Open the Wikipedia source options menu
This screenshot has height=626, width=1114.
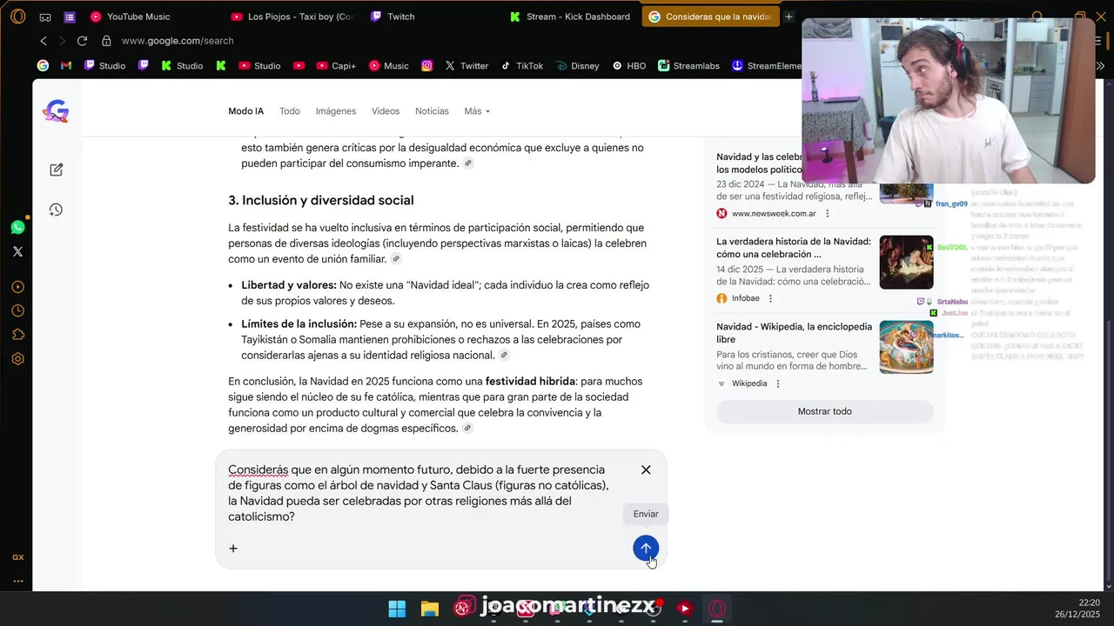point(778,383)
